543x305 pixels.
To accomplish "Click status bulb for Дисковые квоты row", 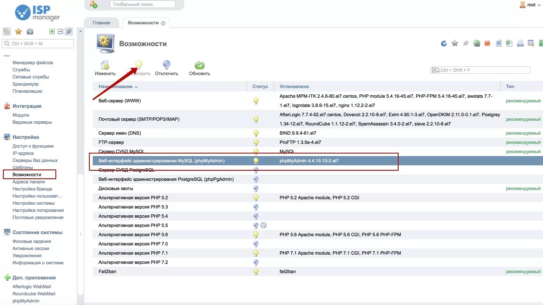I will tap(256, 188).
